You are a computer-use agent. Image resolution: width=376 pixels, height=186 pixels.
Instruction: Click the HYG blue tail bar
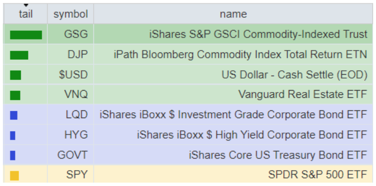click(13, 135)
